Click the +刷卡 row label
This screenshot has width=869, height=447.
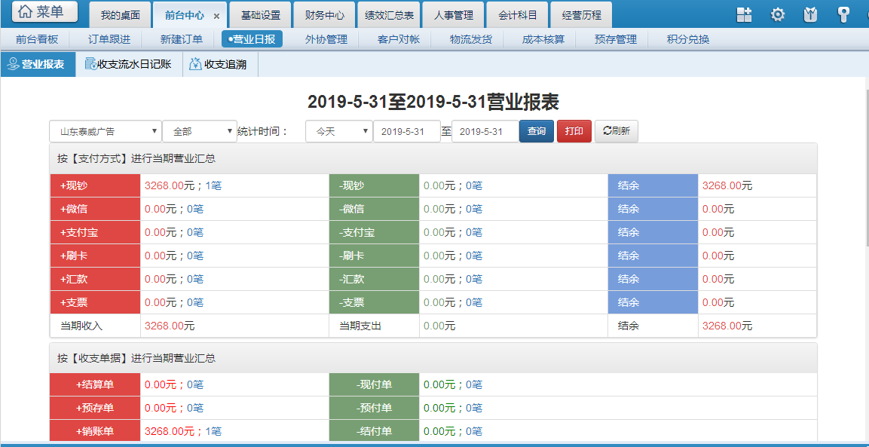click(x=95, y=256)
